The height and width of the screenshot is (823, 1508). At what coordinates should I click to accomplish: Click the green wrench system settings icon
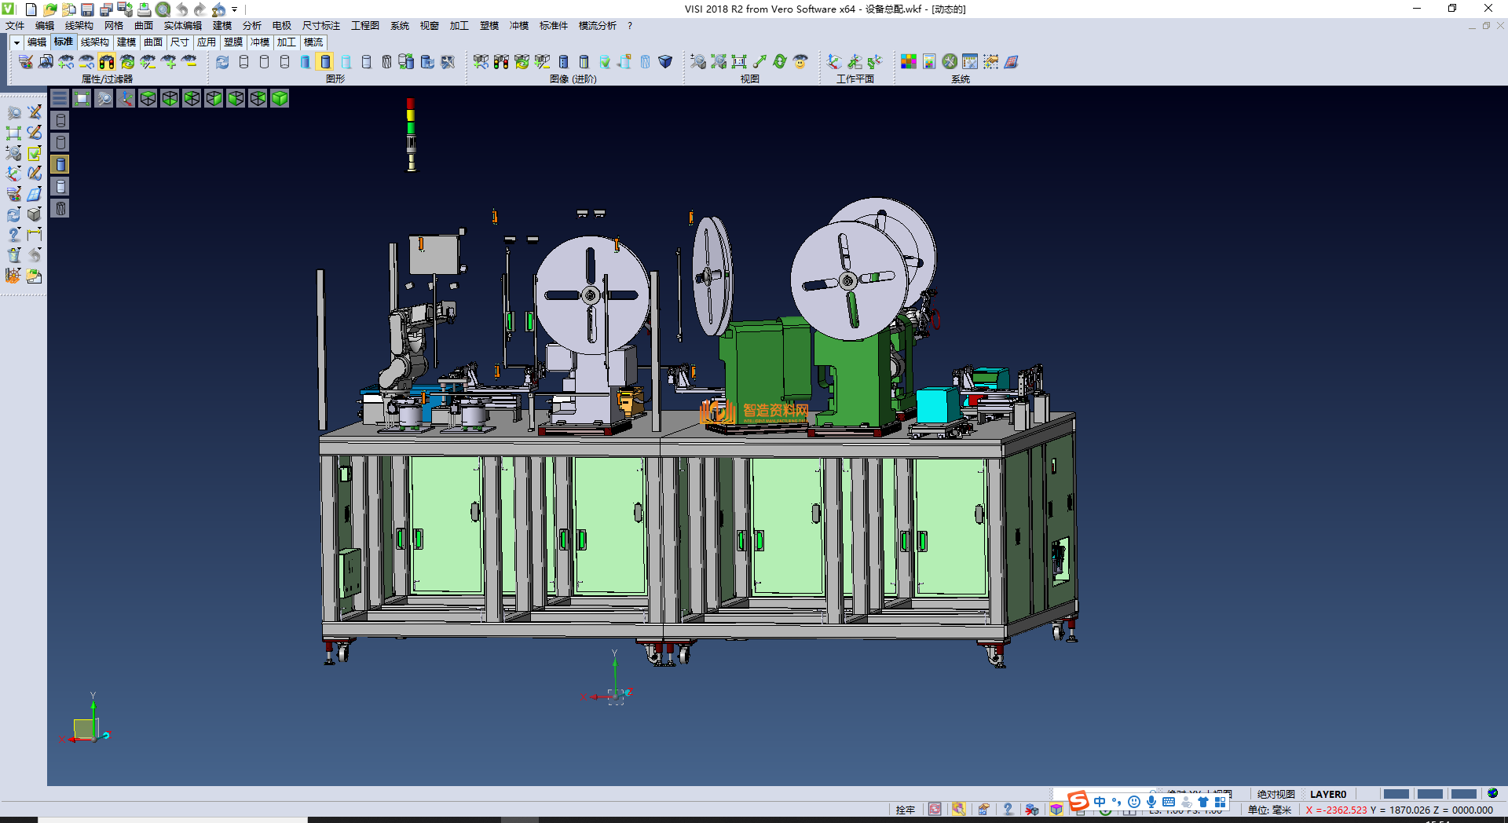950,61
